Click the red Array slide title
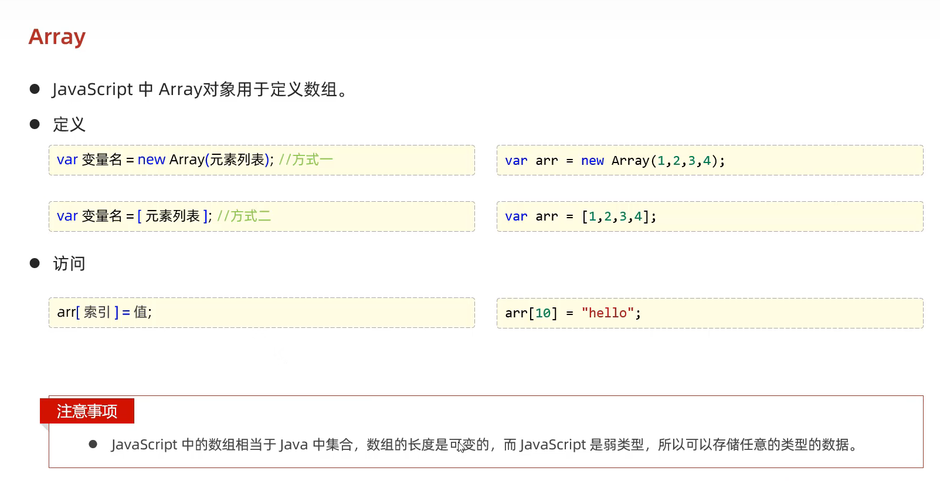940x481 pixels. click(x=57, y=37)
